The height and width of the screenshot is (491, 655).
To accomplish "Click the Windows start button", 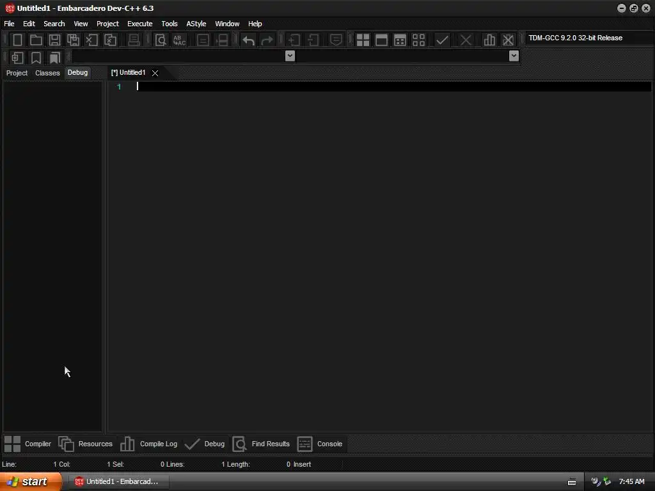I will click(31, 481).
